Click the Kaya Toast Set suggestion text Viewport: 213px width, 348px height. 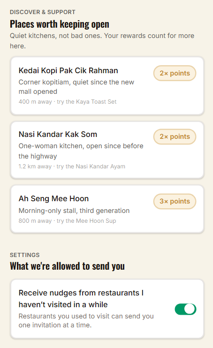pyautogui.click(x=68, y=102)
